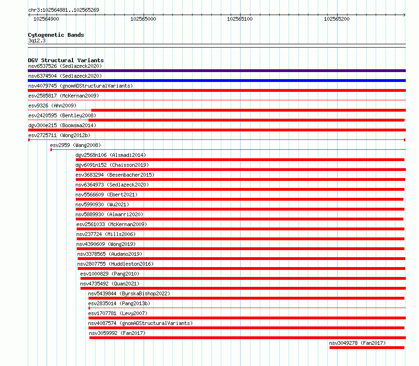Click the Cytogenetic Bands track title
The height and width of the screenshot is (366, 419).
(x=56, y=35)
